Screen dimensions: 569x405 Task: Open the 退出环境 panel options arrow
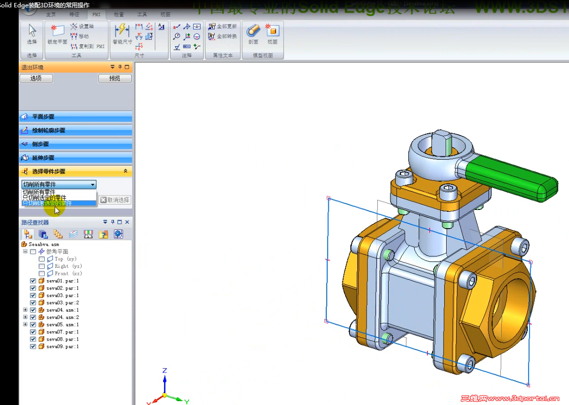click(113, 67)
